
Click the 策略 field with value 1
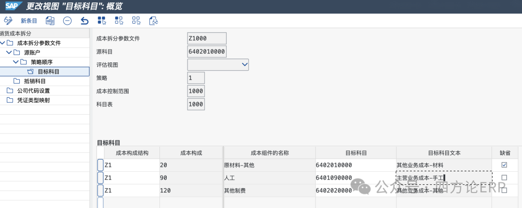pos(196,78)
